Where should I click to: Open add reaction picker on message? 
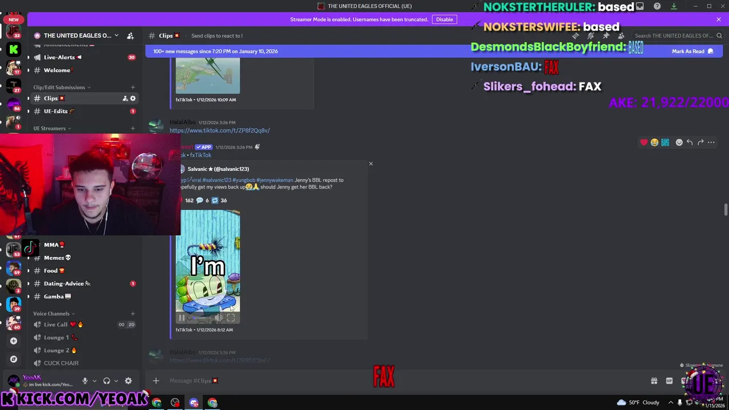[x=679, y=142]
